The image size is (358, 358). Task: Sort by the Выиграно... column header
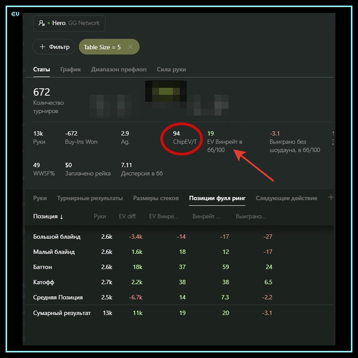point(251,216)
